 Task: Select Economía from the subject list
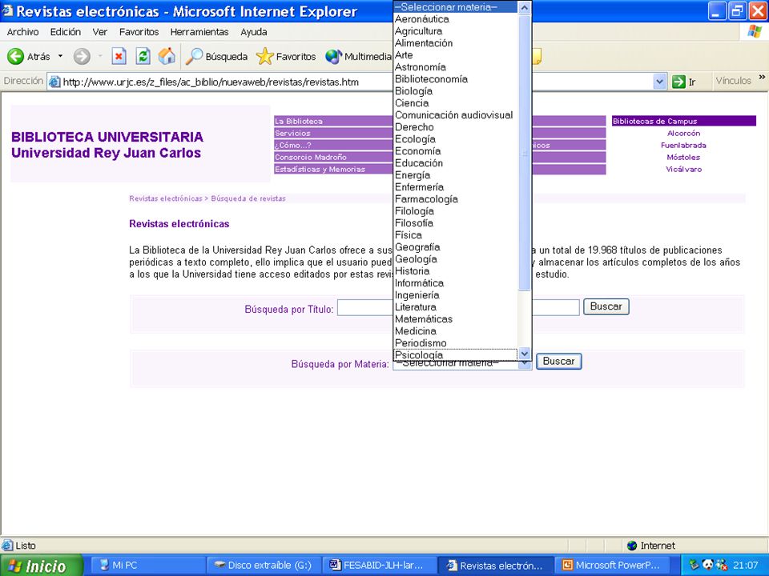[x=456, y=151]
